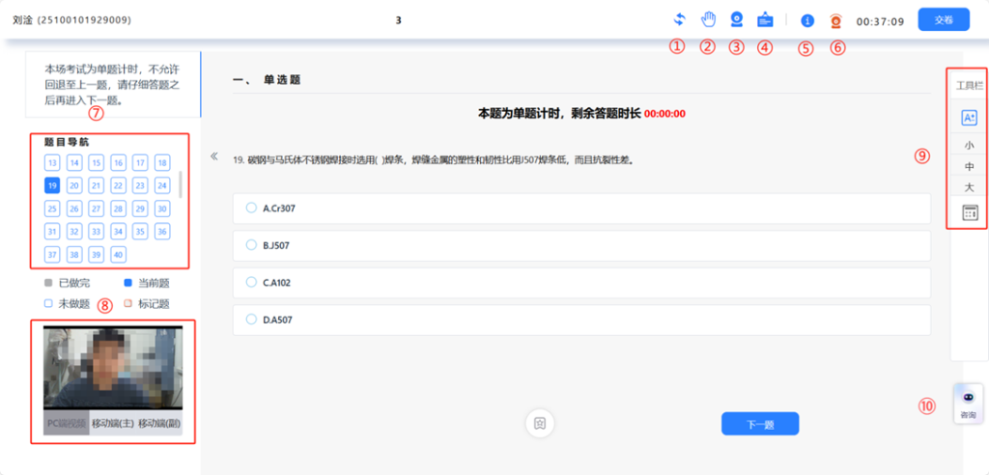
Task: Switch to 移动端(副) video tab
Action: pos(159,423)
